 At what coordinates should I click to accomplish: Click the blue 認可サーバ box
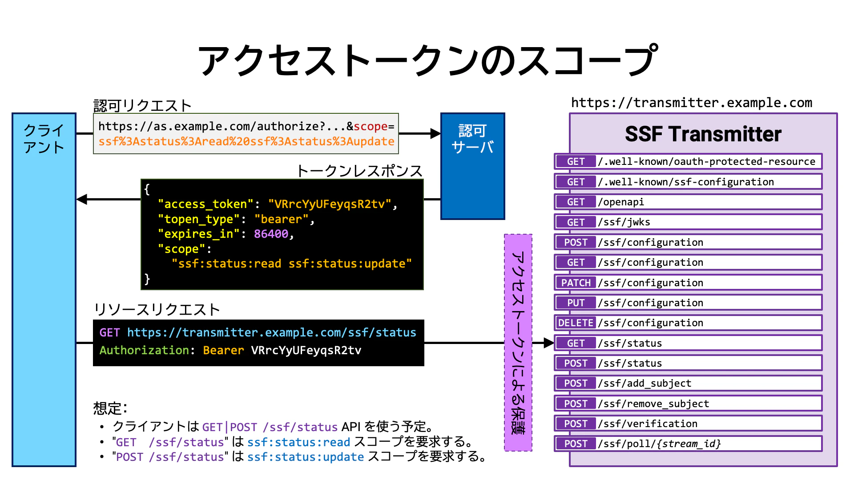pos(472,166)
